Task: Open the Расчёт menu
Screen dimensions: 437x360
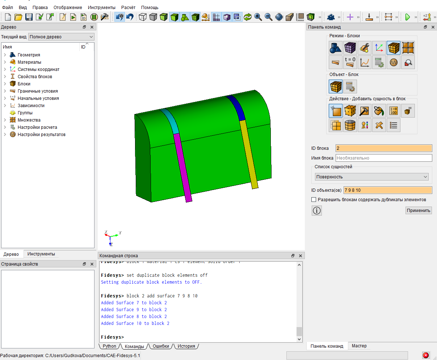Action: 128,7
